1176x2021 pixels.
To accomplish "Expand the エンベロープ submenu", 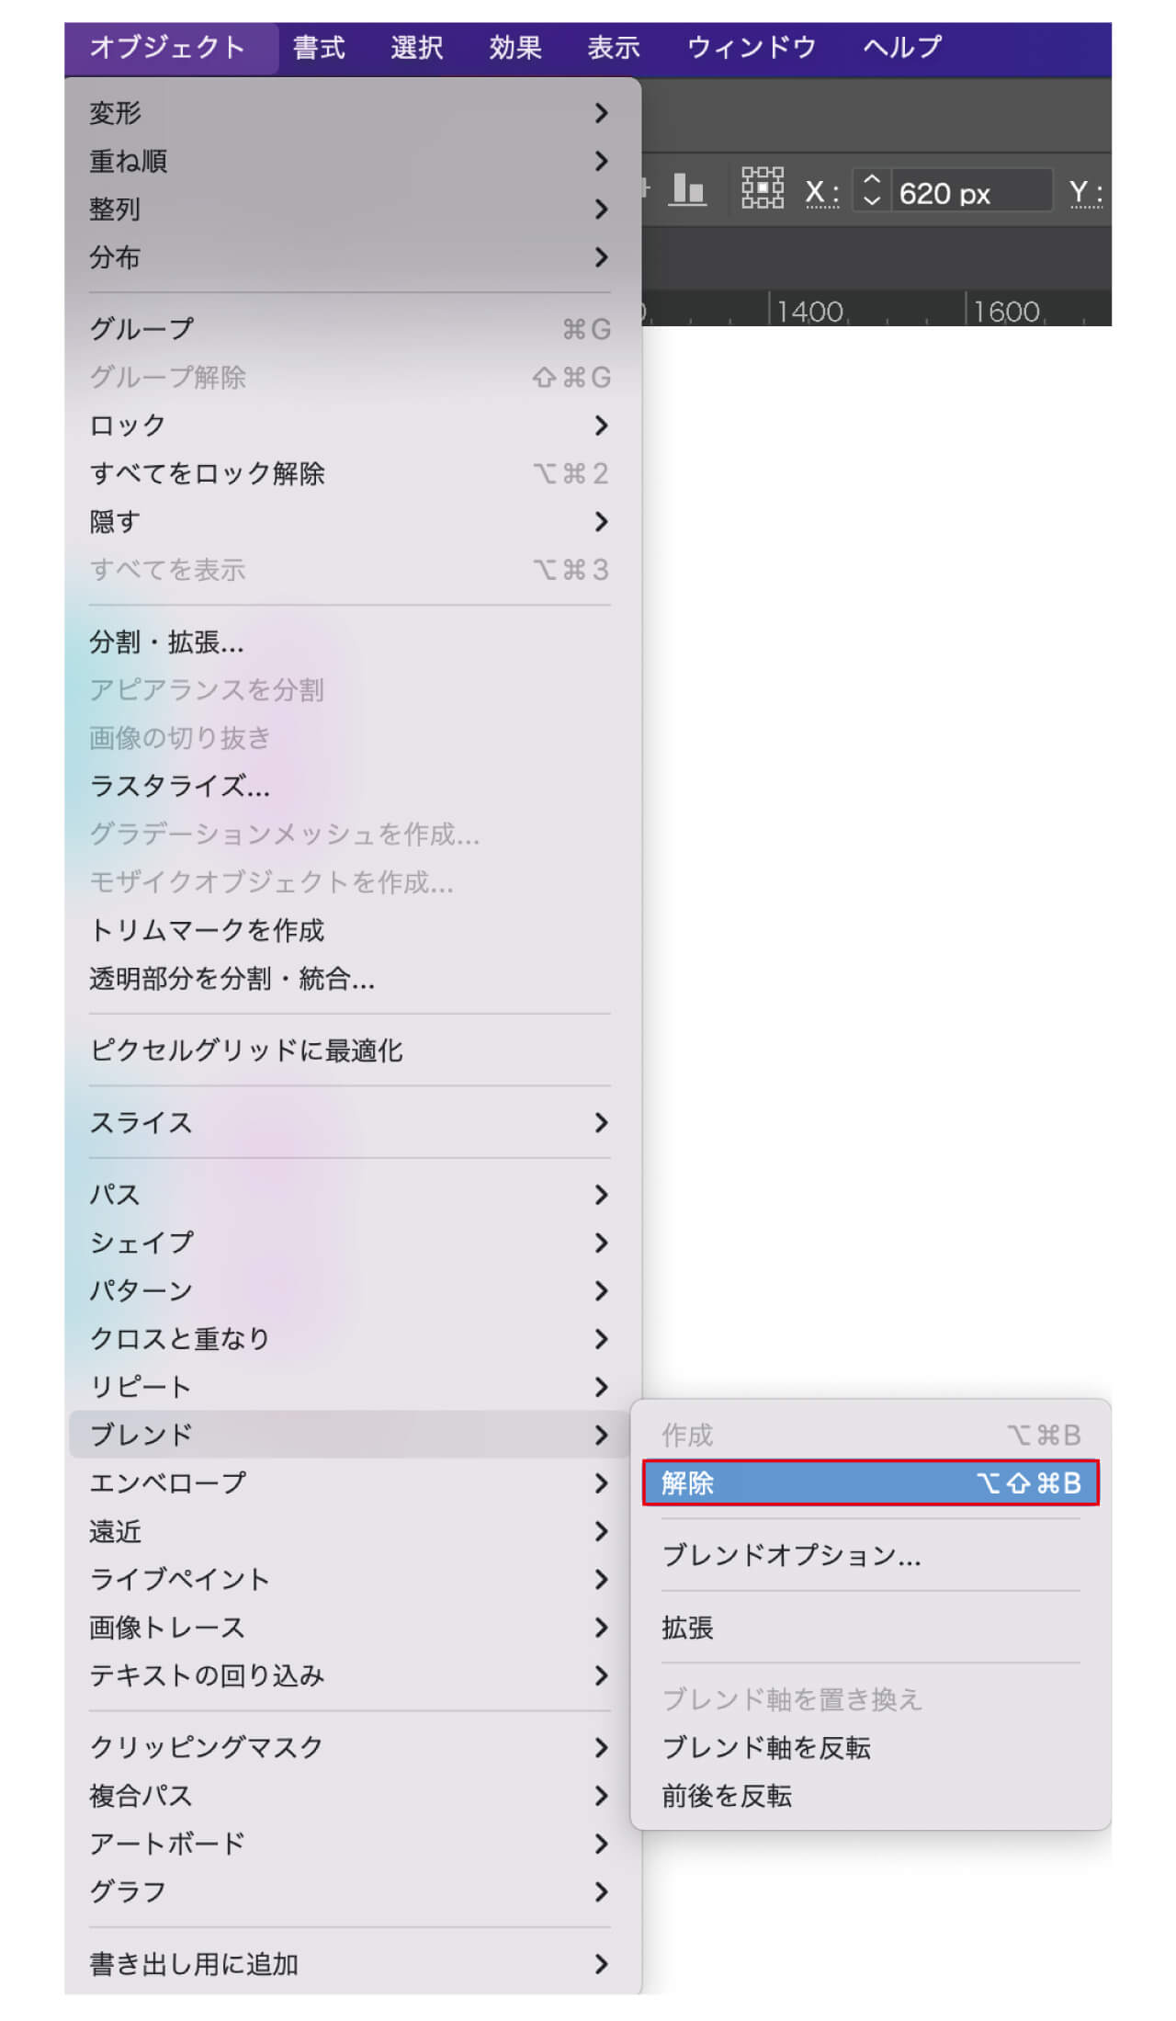I will click(349, 1482).
